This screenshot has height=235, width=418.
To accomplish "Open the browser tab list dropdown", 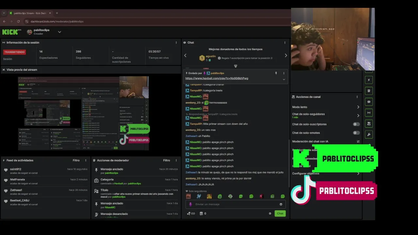I will coord(4,13).
